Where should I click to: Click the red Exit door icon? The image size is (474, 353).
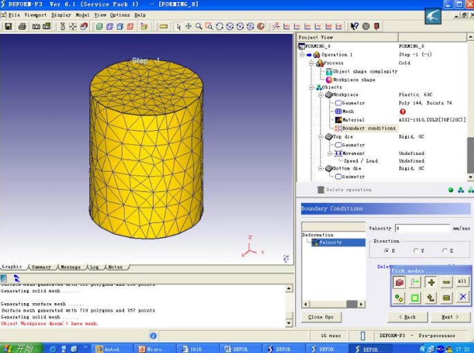pos(376,26)
